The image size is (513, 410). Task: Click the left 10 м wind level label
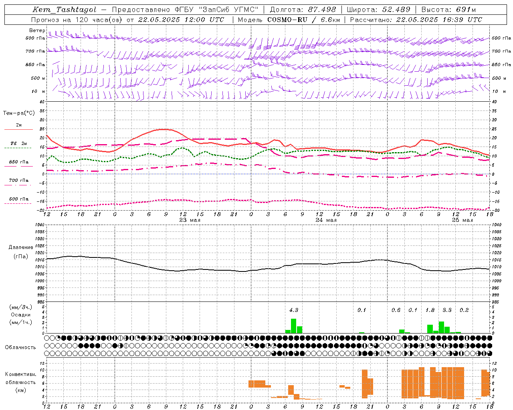point(38,91)
